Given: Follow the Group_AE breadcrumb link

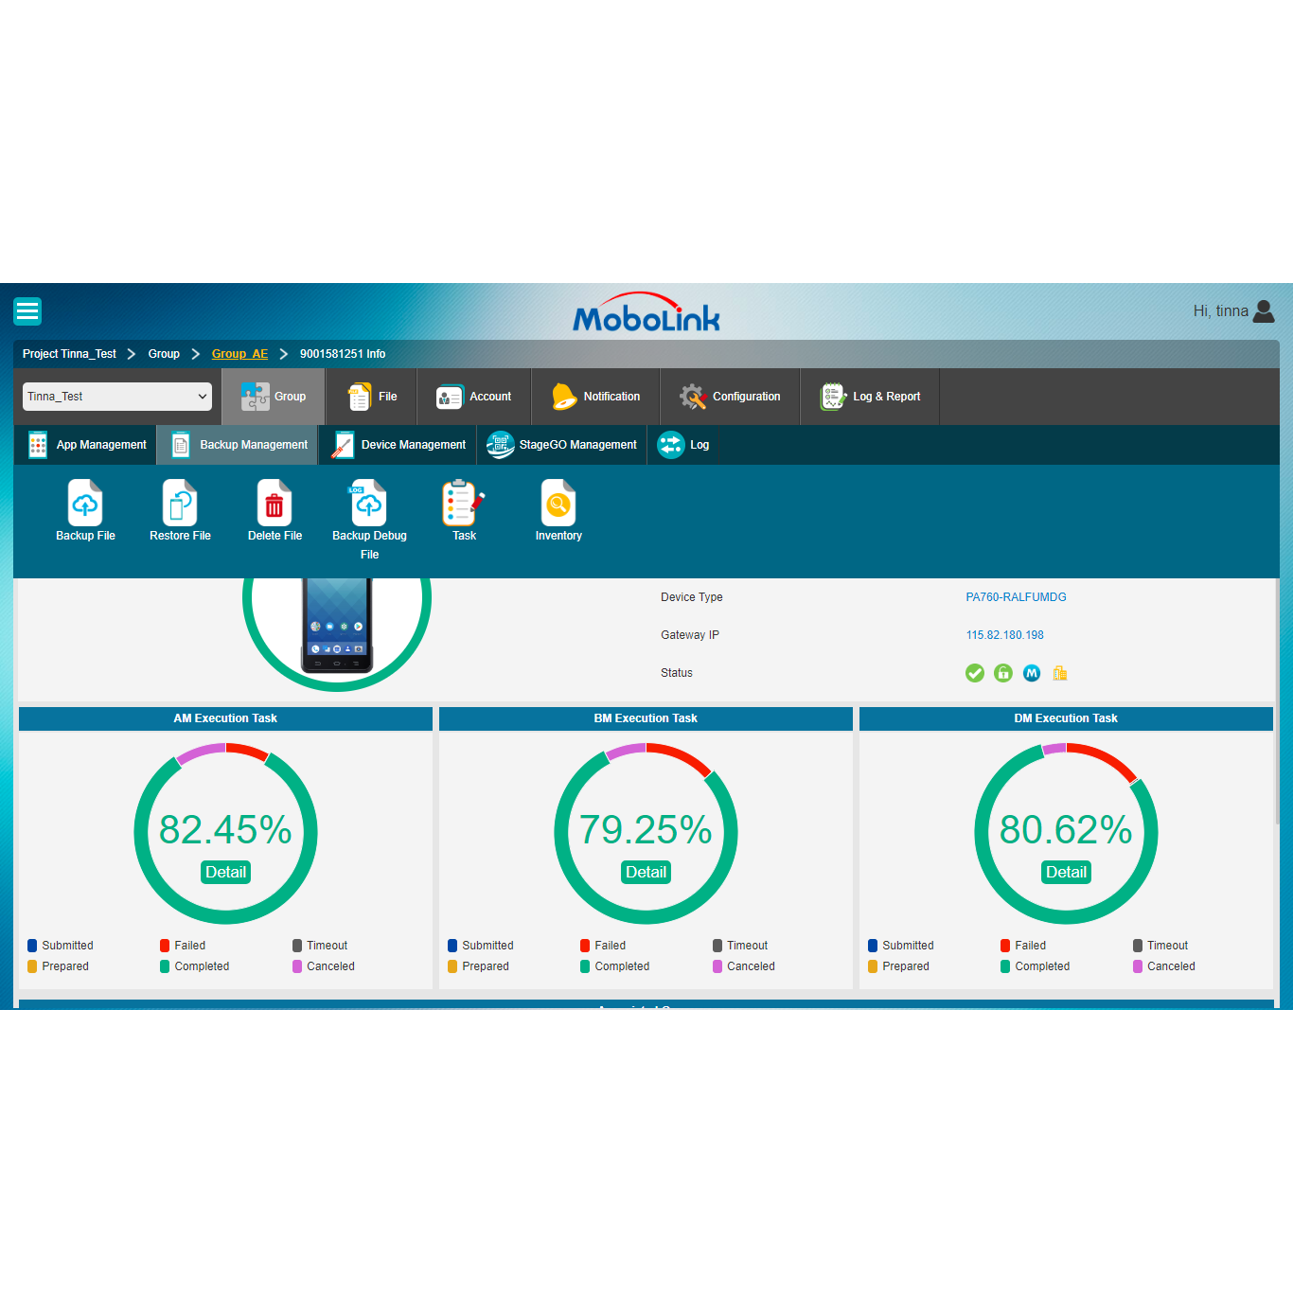Looking at the screenshot, I should 239,354.
